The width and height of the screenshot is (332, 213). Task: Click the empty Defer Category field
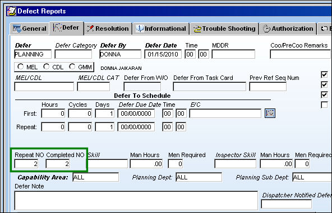(x=73, y=54)
